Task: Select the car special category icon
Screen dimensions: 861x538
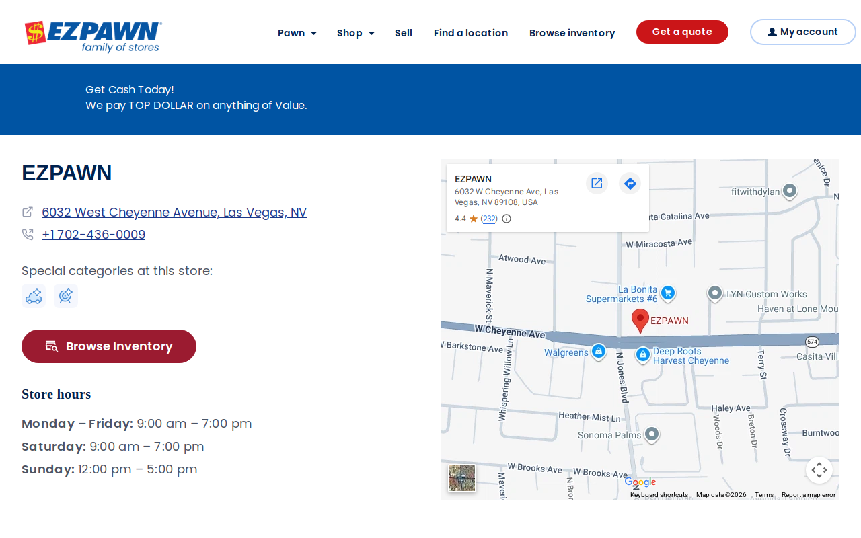Action: (x=34, y=296)
